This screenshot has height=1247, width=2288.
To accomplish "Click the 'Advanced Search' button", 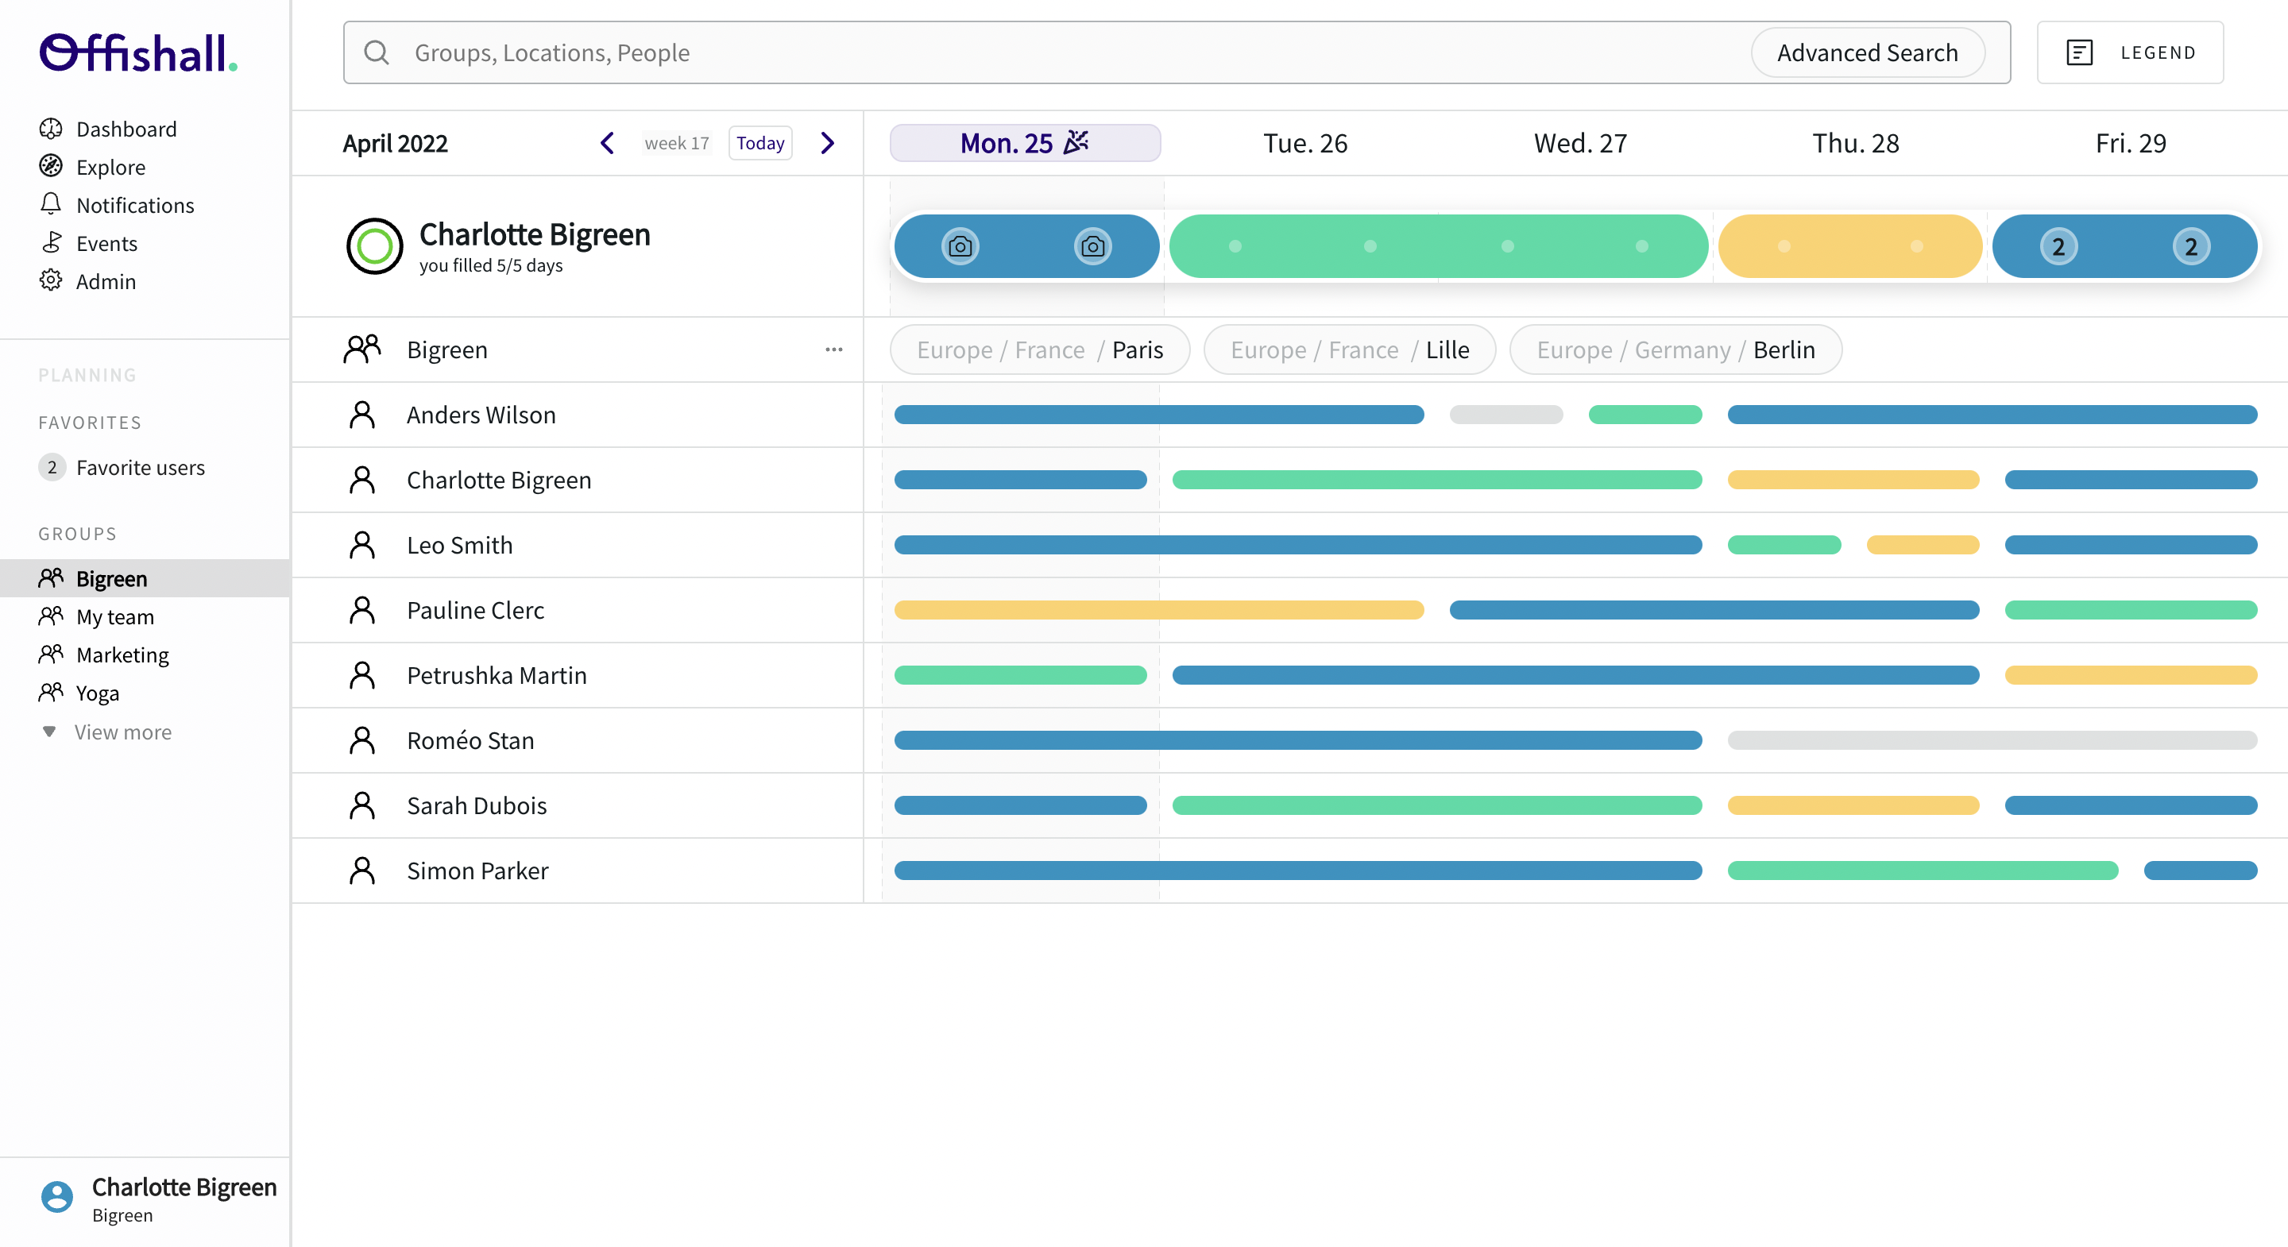I will point(1868,52).
